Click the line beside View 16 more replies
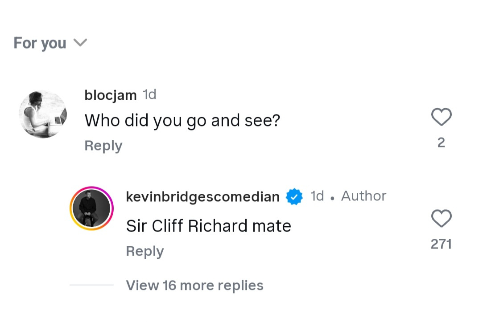This screenshot has height=322, width=479. 91,285
